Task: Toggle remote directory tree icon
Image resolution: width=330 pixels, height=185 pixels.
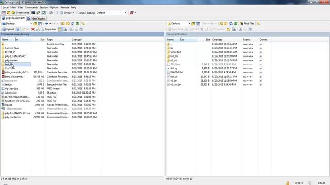Action: coord(258,24)
